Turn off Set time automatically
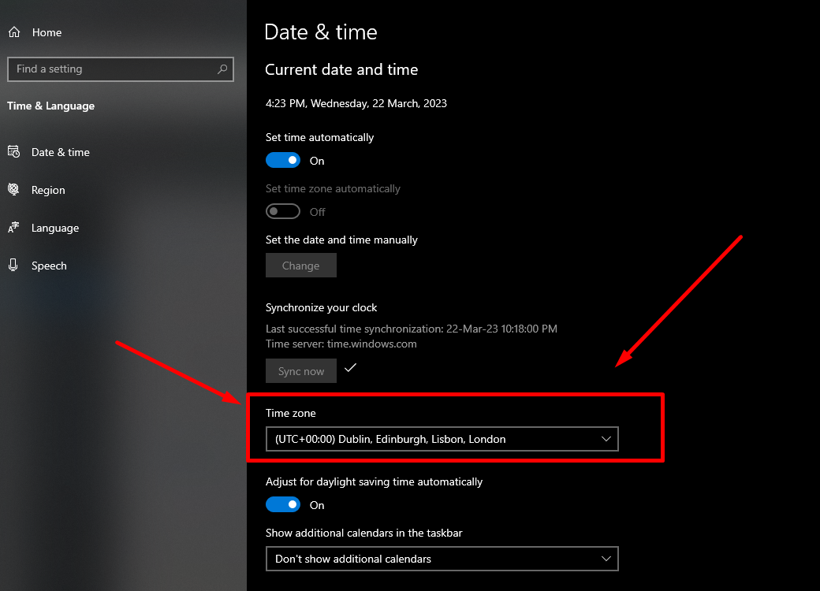Screen dimensions: 820x591 tap(283, 160)
